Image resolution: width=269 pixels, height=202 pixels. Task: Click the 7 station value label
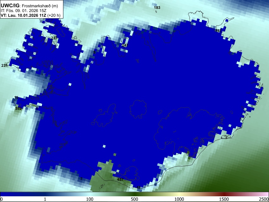(x=81, y=179)
